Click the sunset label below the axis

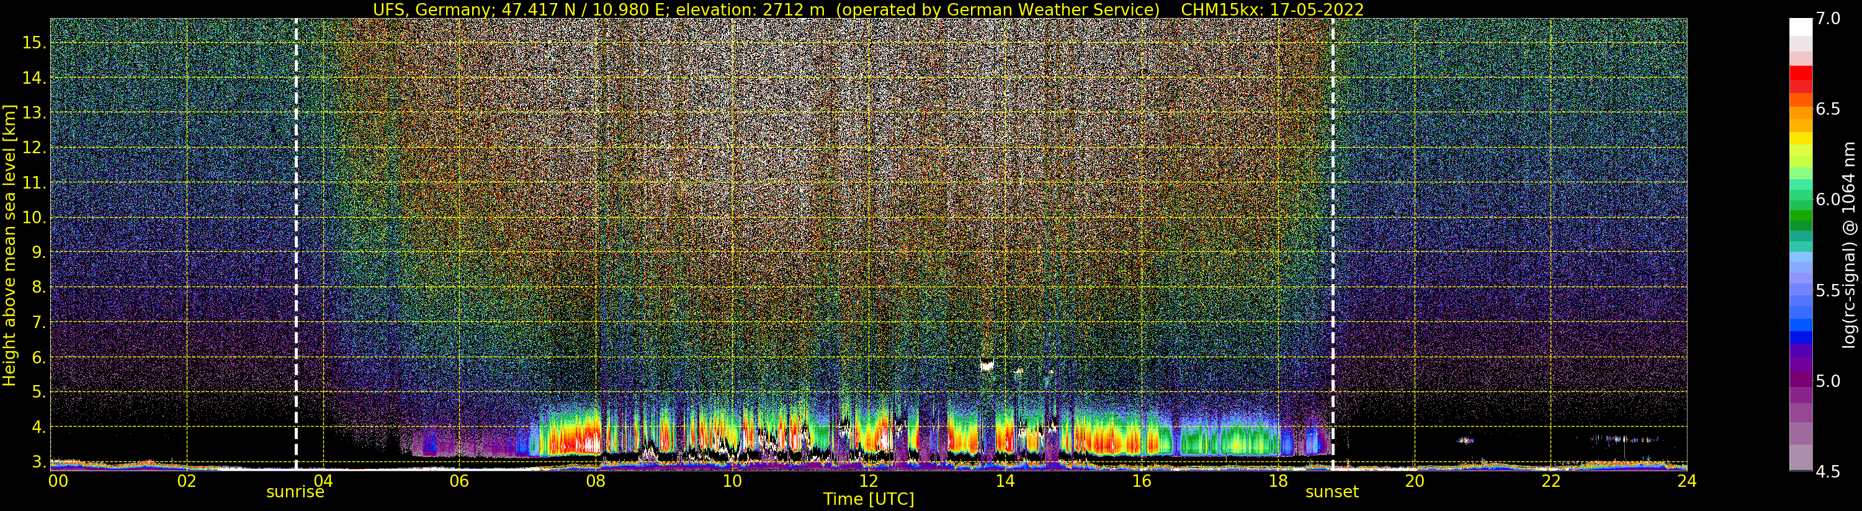click(1332, 492)
